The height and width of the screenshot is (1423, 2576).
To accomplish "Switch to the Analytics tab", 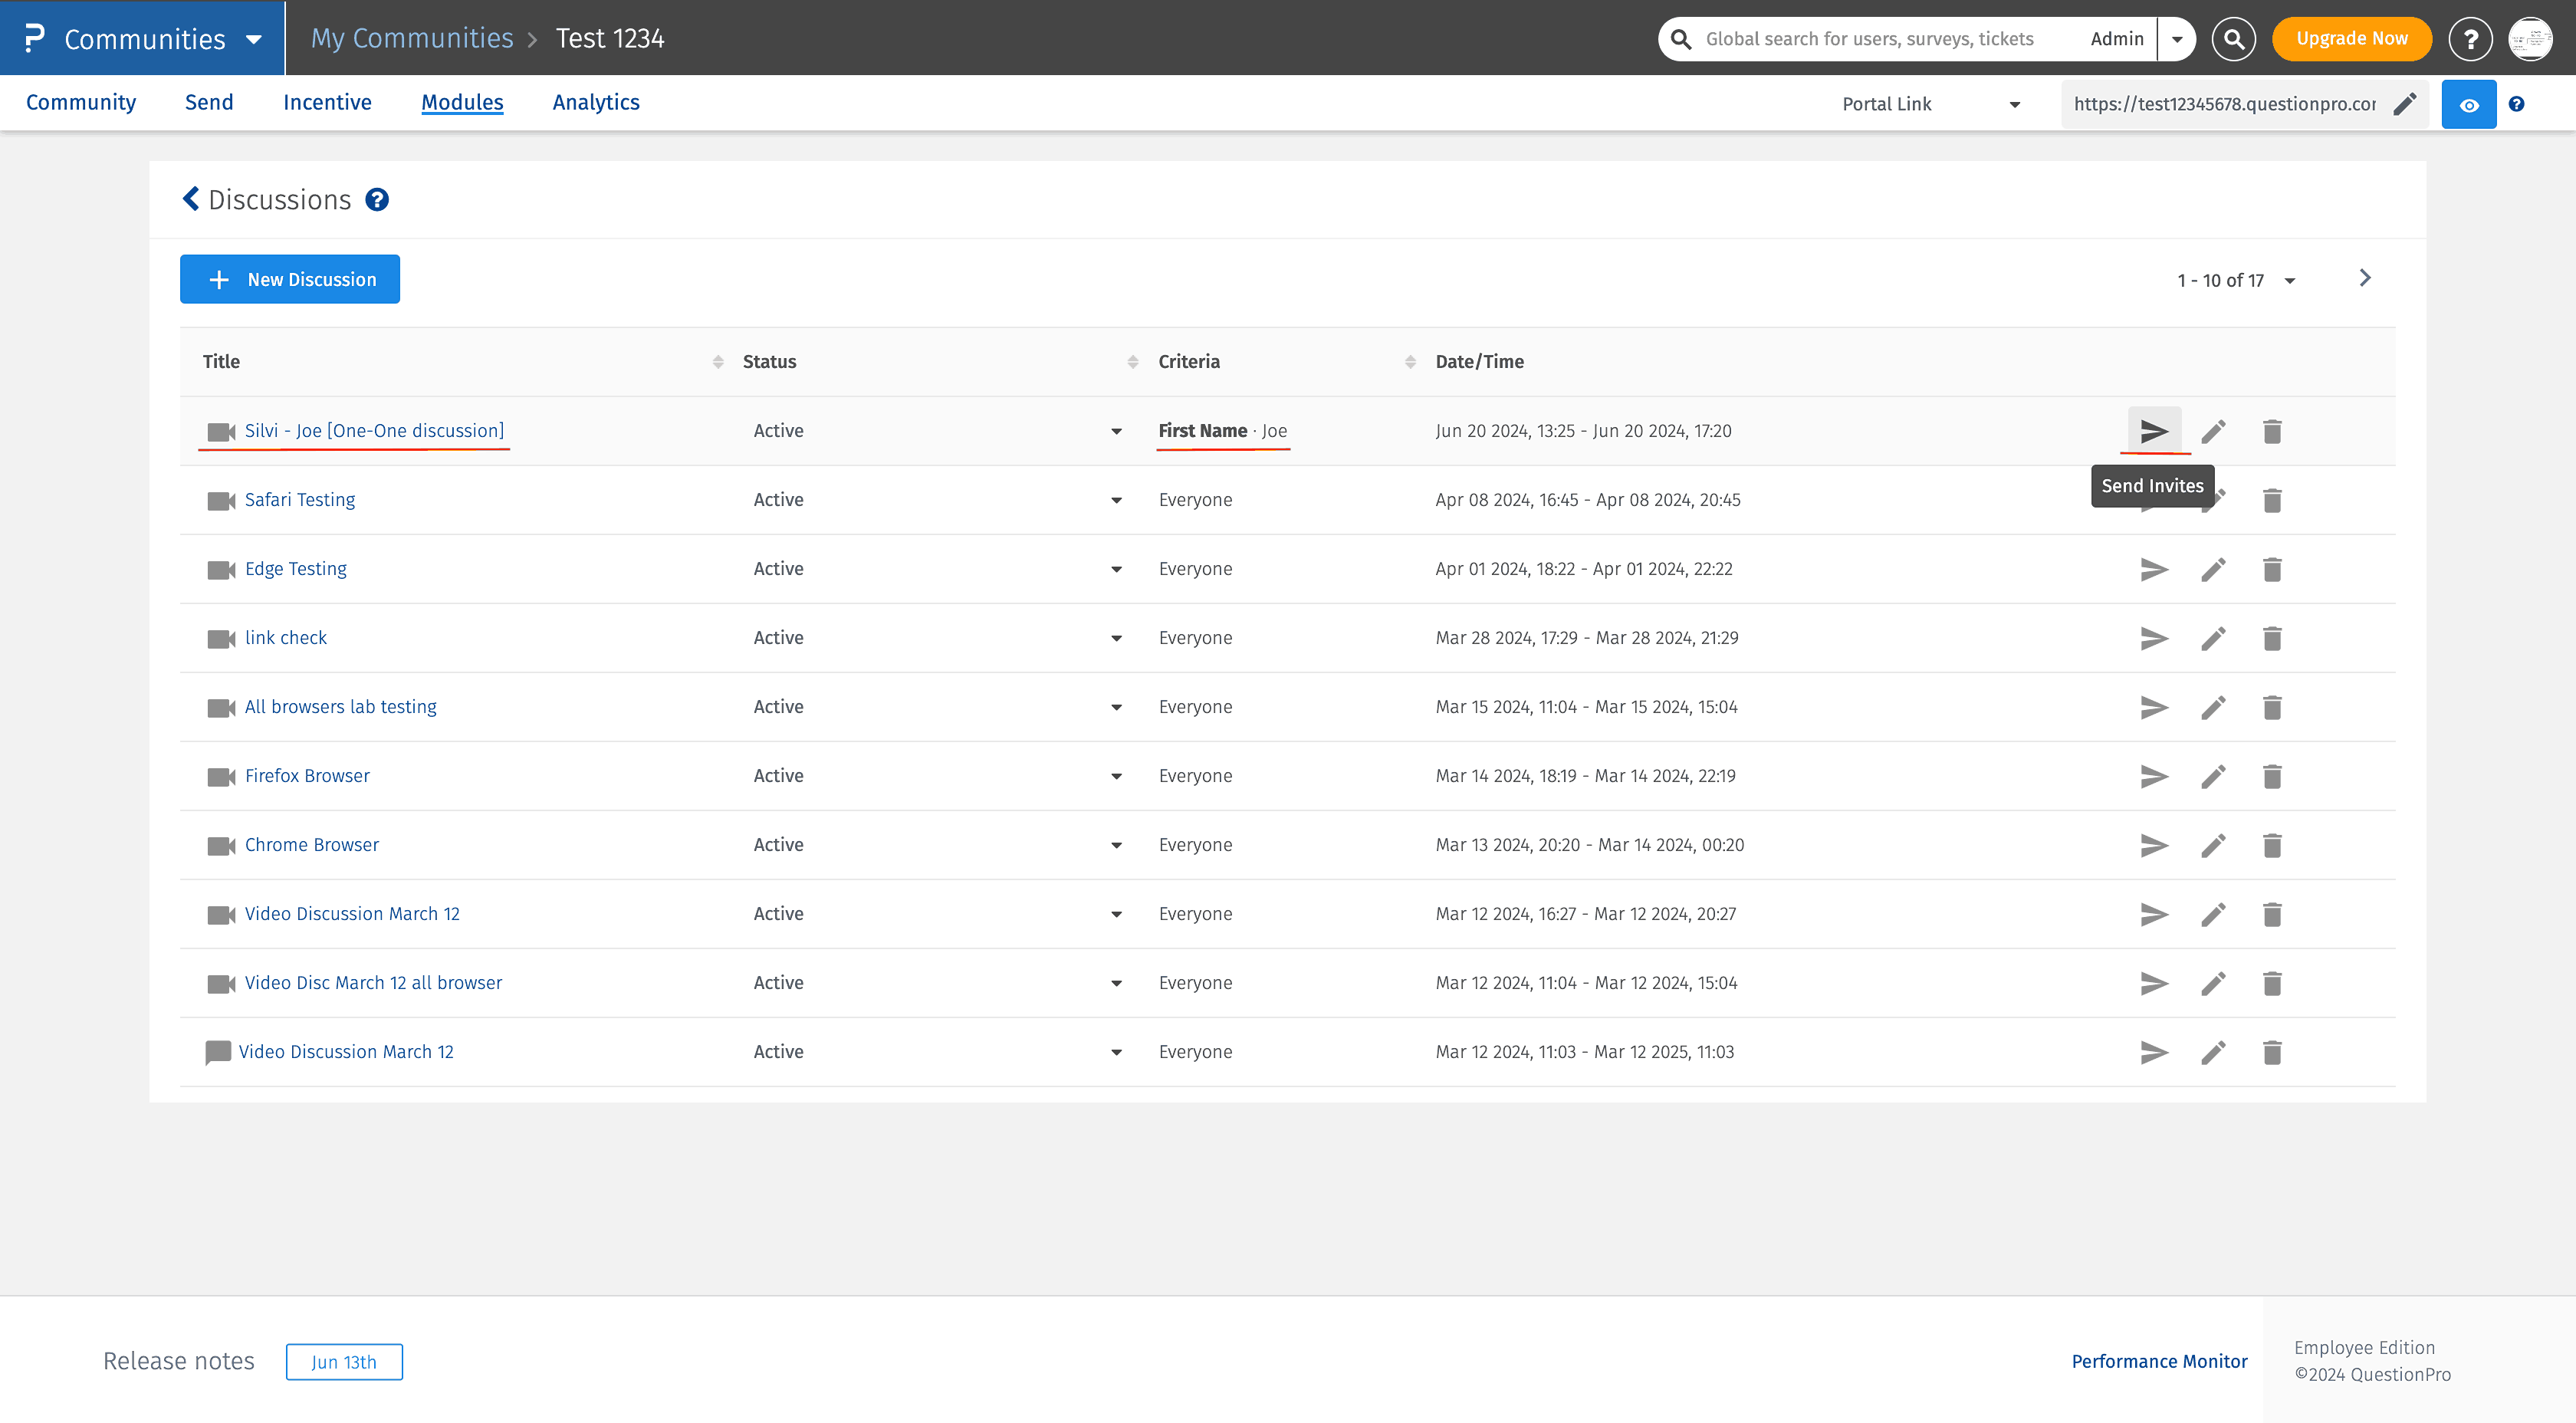I will pyautogui.click(x=595, y=102).
